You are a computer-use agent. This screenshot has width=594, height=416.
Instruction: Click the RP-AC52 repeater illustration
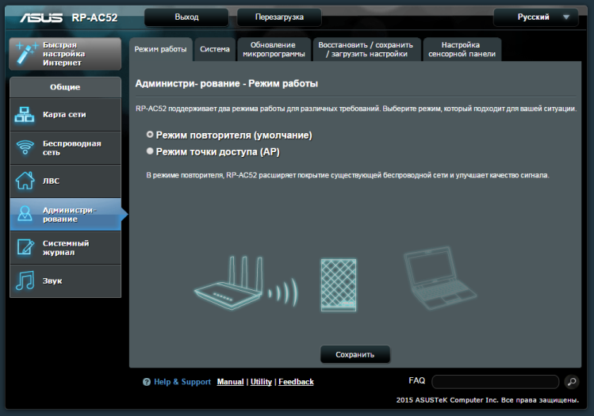(x=339, y=285)
